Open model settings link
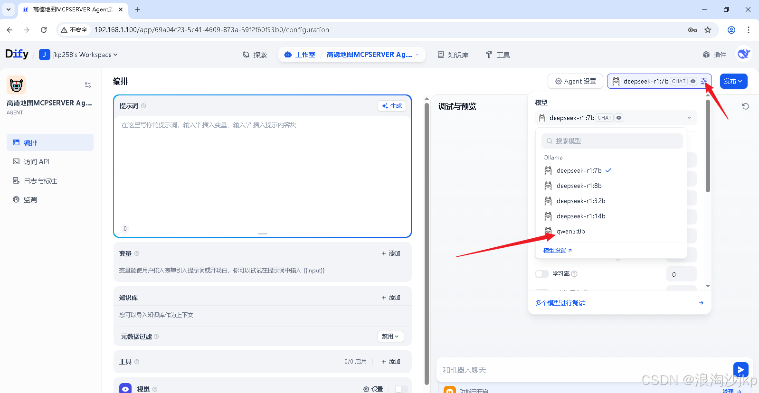The width and height of the screenshot is (759, 393). click(558, 250)
